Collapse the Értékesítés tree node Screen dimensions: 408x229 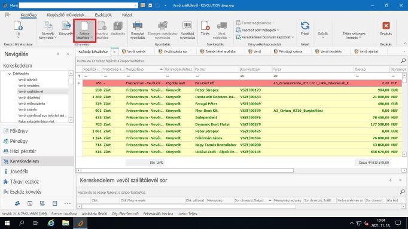(9, 74)
